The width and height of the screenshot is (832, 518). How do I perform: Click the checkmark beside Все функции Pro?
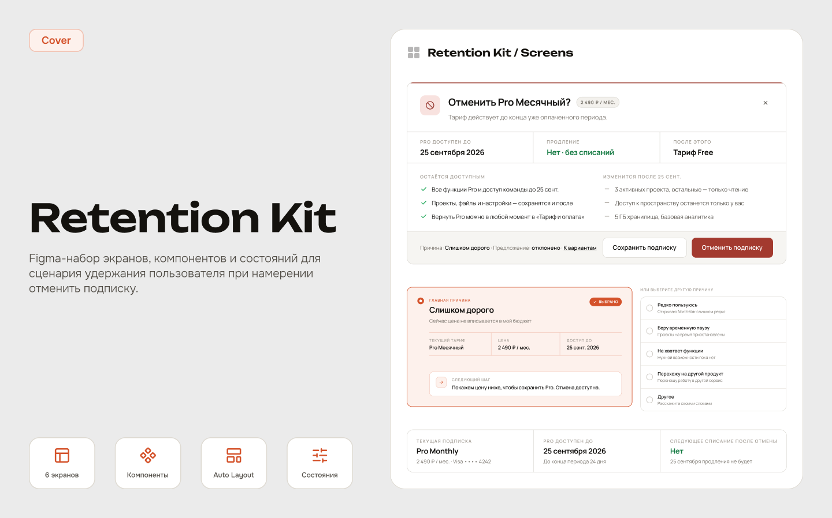[x=424, y=189]
